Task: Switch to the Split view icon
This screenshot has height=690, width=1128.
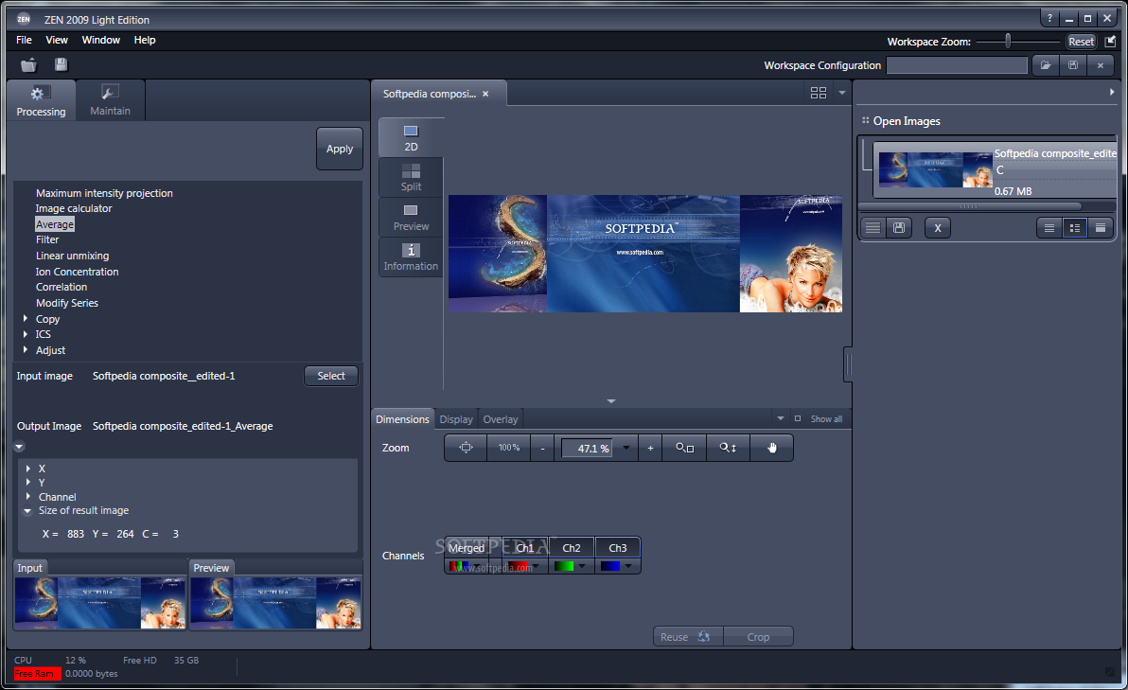Action: [411, 177]
